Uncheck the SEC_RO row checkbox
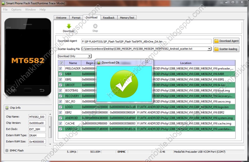Screen dimensions: 249x162 pyautogui.click(x=60, y=101)
